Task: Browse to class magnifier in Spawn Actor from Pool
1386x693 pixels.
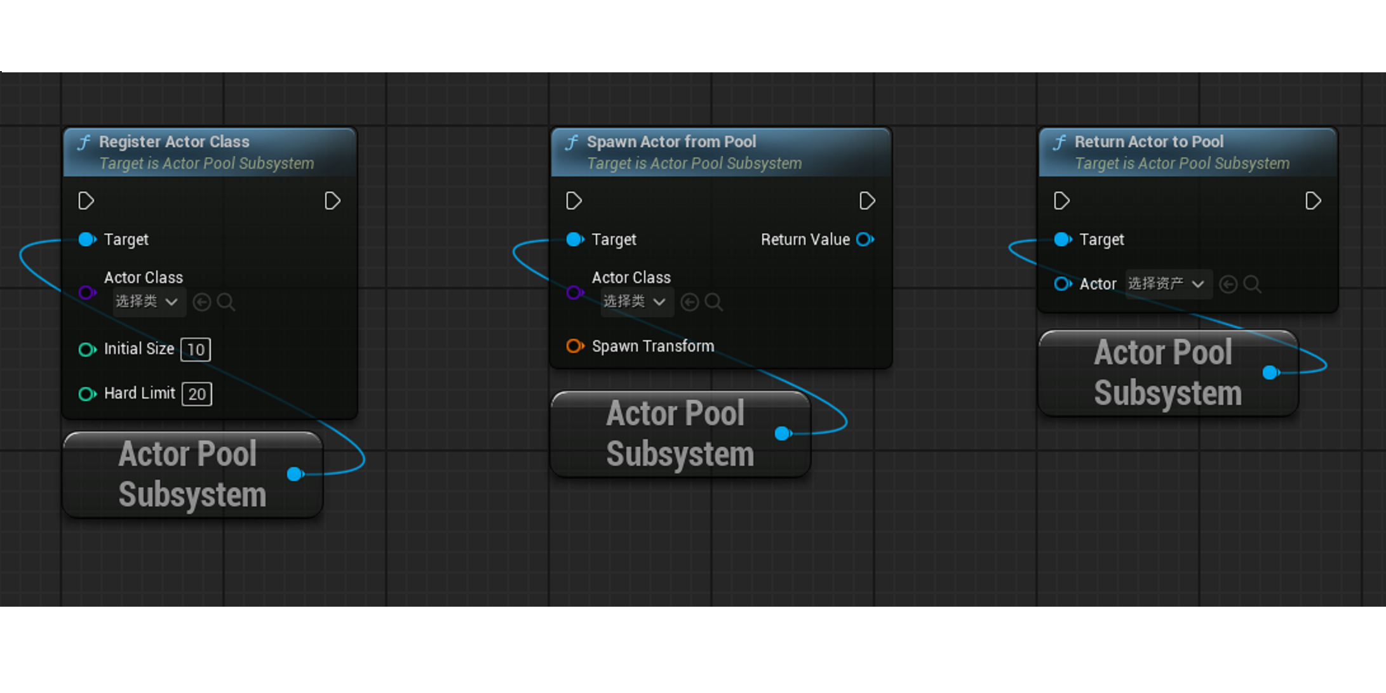Action: click(x=713, y=302)
